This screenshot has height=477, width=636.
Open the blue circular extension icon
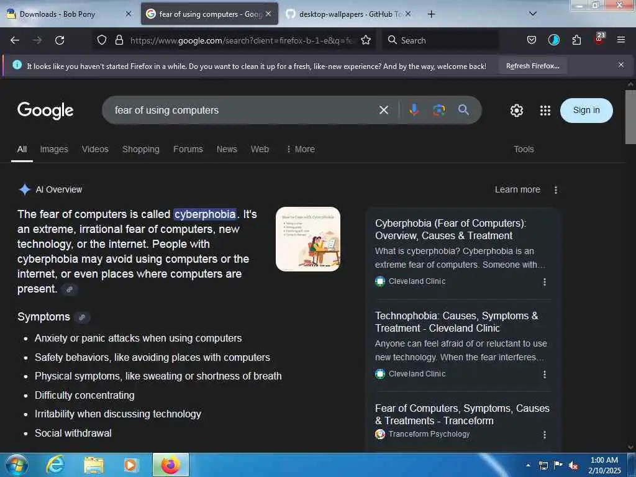[553, 40]
